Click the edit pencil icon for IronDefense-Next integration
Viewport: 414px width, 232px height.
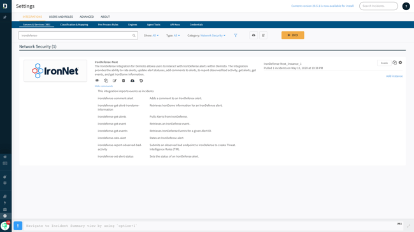pyautogui.click(x=114, y=81)
